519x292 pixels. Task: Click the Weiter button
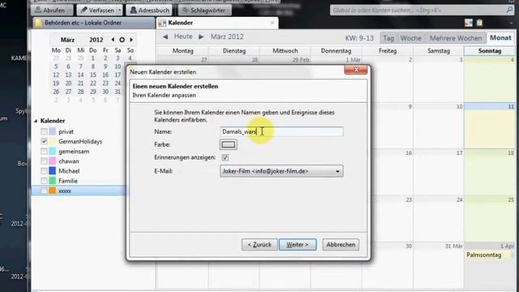(x=298, y=245)
